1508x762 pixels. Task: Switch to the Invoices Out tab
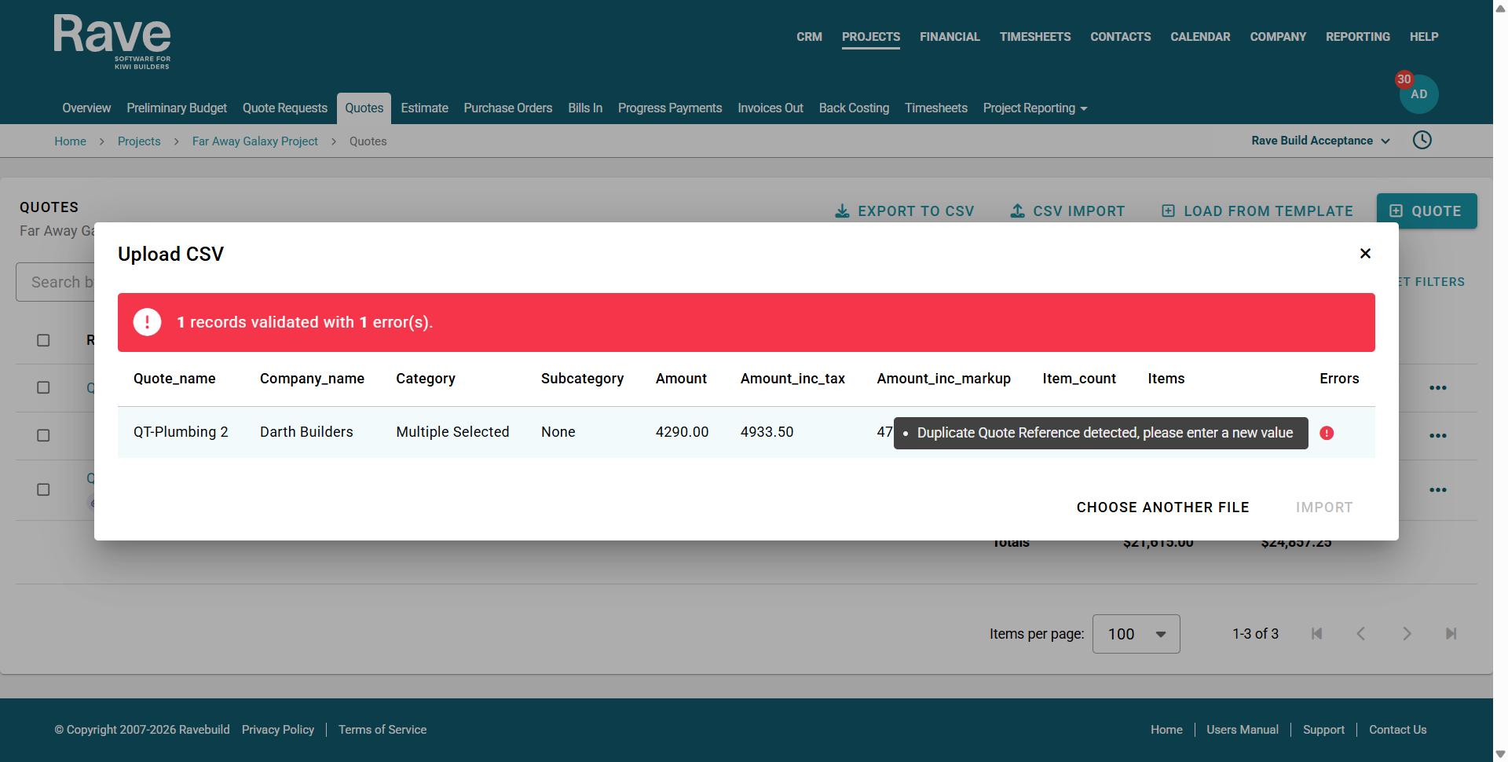[x=770, y=108]
